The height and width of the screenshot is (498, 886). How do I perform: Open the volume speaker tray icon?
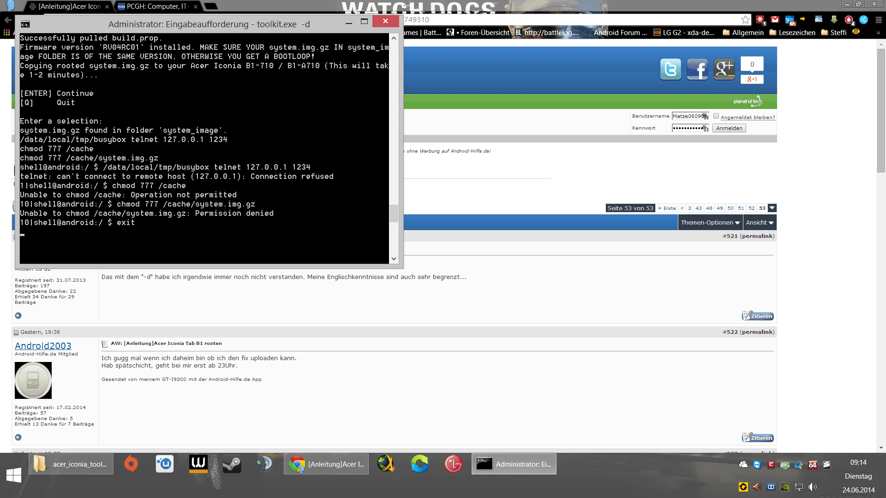[813, 487]
